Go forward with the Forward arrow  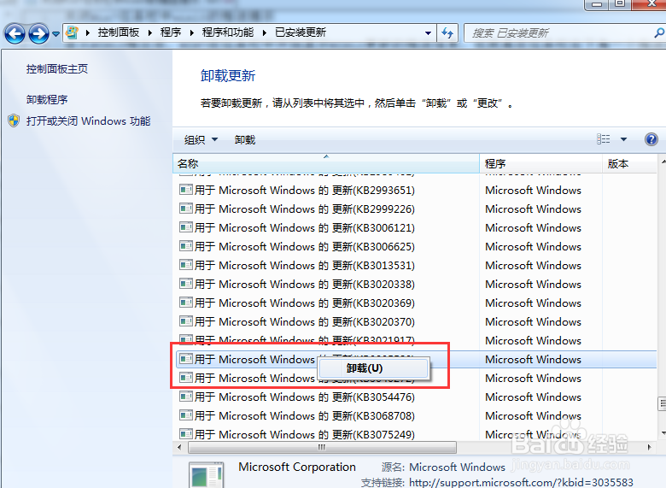(38, 33)
